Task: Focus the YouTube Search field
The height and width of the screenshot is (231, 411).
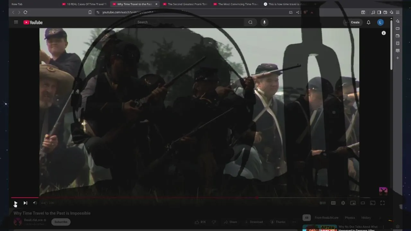Action: click(x=189, y=22)
